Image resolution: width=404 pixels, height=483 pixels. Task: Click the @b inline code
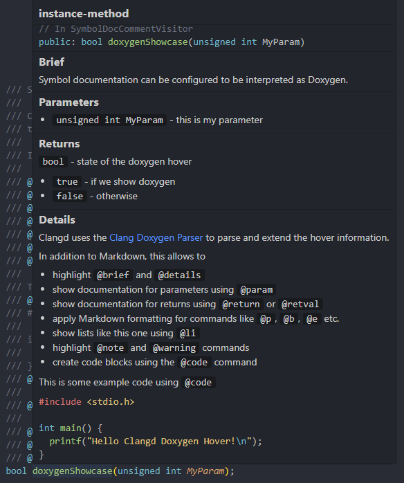pyautogui.click(x=288, y=318)
